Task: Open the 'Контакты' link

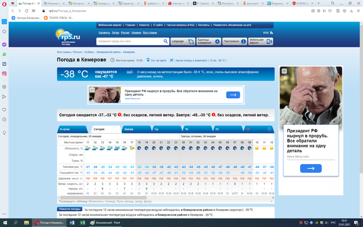Action: tap(204, 25)
